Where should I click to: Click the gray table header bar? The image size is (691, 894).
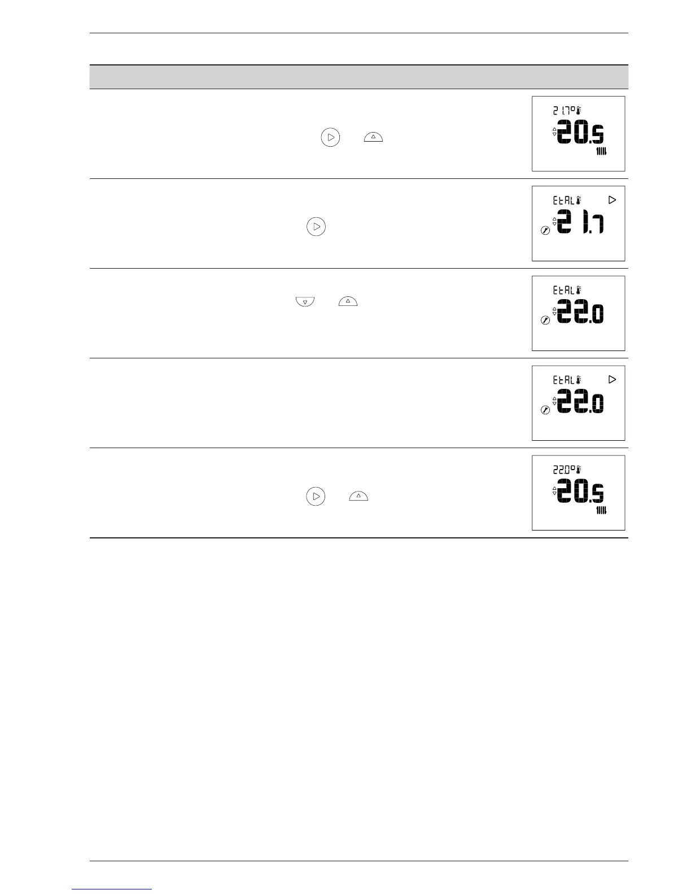click(x=358, y=77)
